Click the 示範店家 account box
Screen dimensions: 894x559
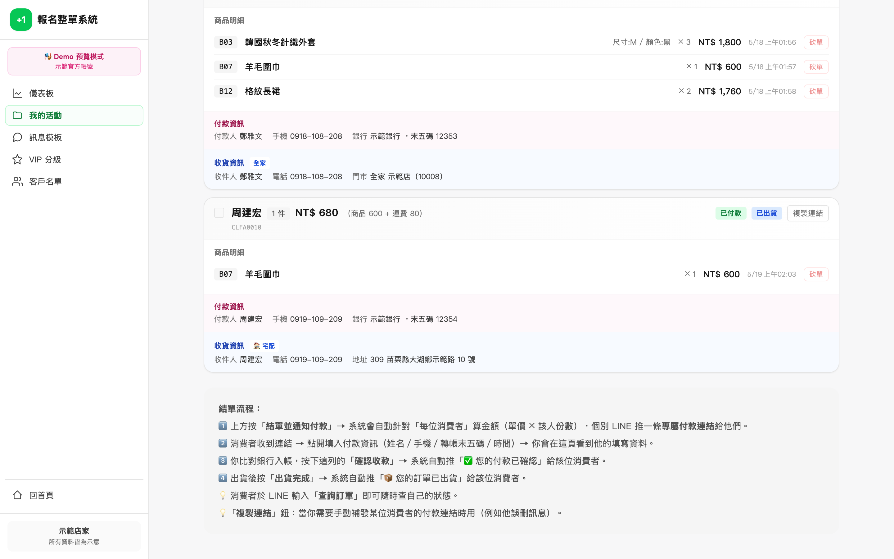(x=74, y=536)
